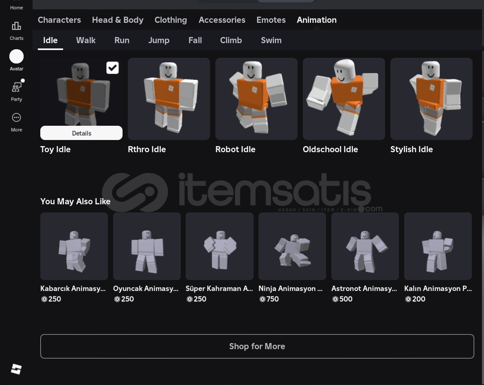Open the Kalın Animasyon P... title link
This screenshot has width=484, height=385.
click(x=438, y=289)
